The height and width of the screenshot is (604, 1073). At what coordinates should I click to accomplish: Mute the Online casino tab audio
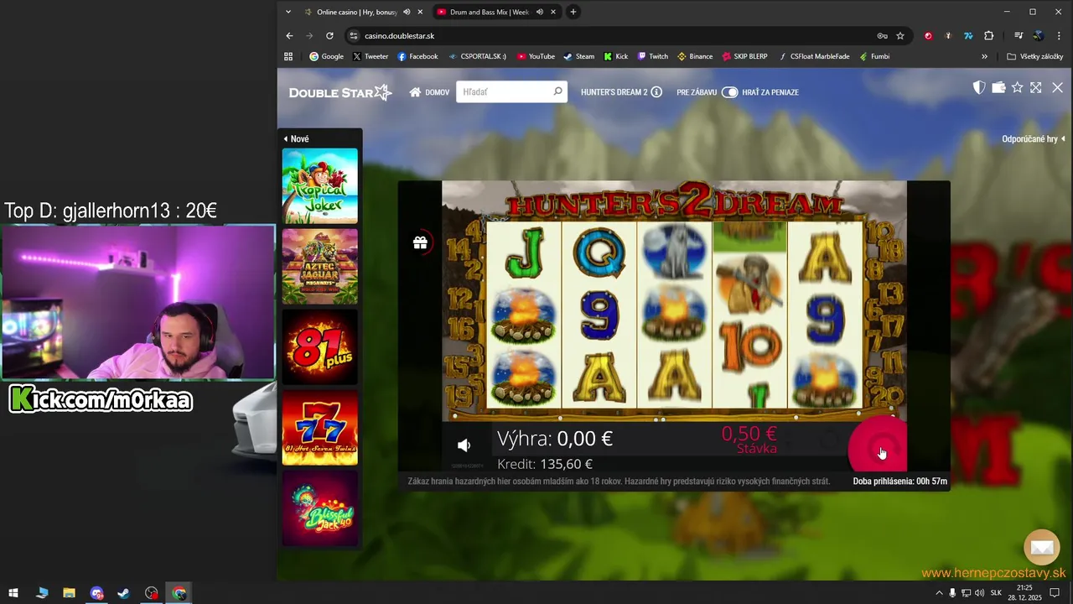tap(407, 12)
